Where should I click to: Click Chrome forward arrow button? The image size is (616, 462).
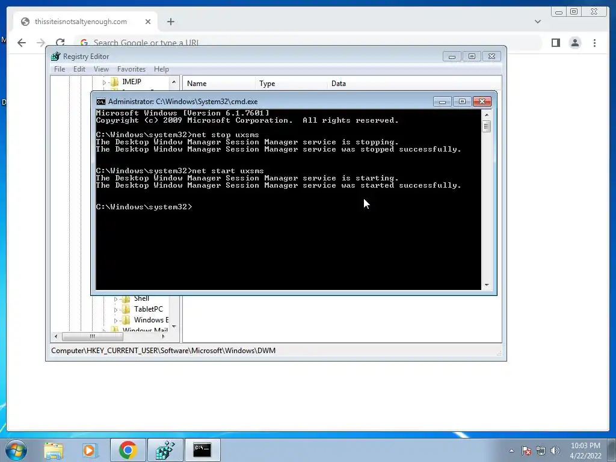(x=41, y=43)
